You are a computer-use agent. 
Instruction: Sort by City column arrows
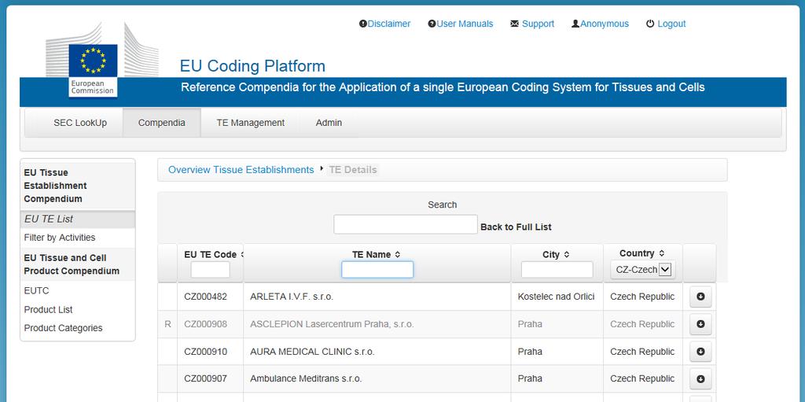566,254
